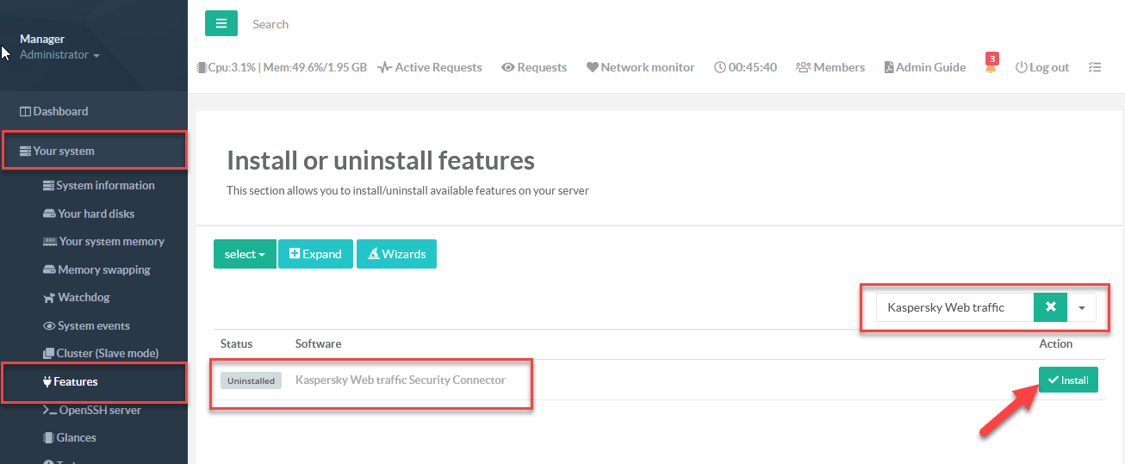Open the Admin Guide document
Screen dimensions: 1125x464
click(x=924, y=67)
